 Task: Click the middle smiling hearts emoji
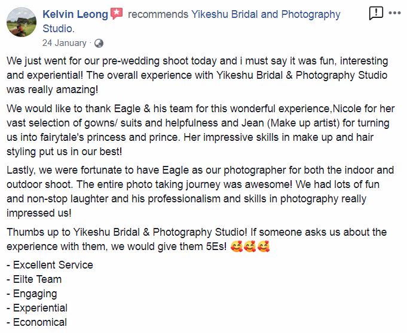(250, 246)
